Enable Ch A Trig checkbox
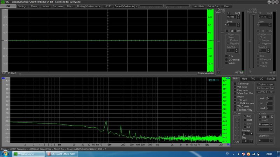Image resolution: width=280 pixels, height=157 pixels. click(x=227, y=31)
